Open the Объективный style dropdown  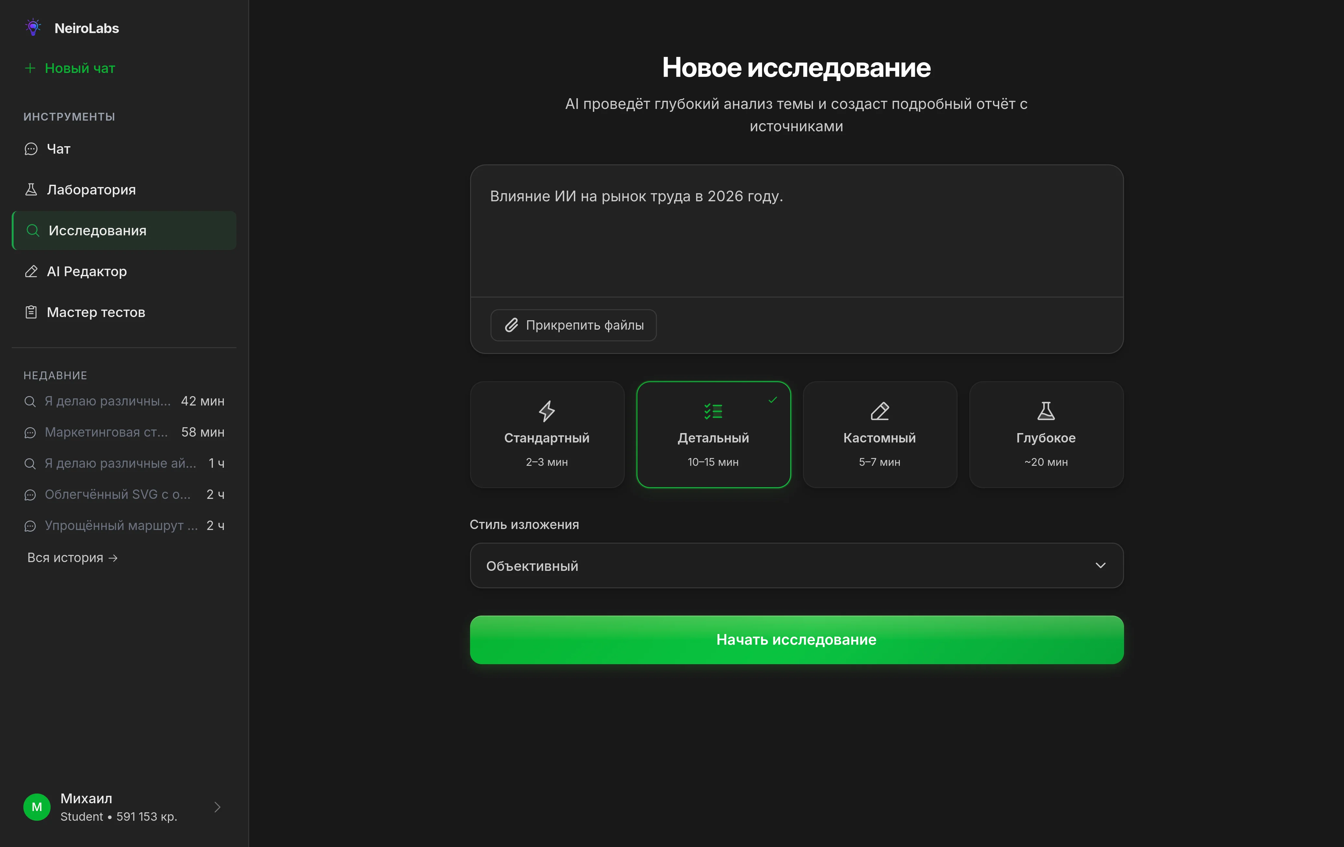(x=796, y=565)
